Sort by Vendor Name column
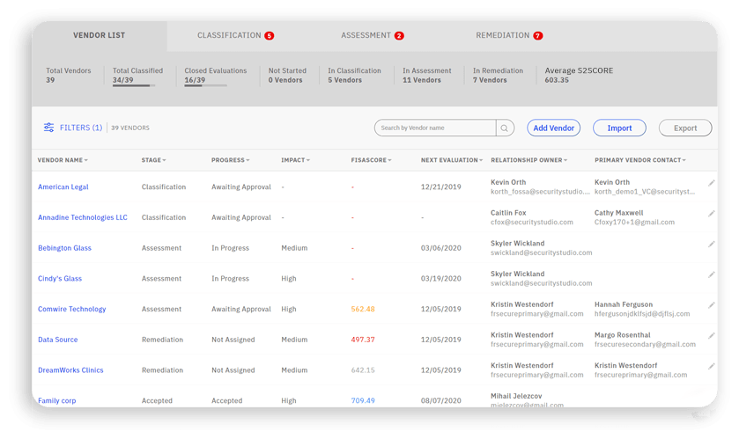The image size is (739, 439). [x=63, y=160]
